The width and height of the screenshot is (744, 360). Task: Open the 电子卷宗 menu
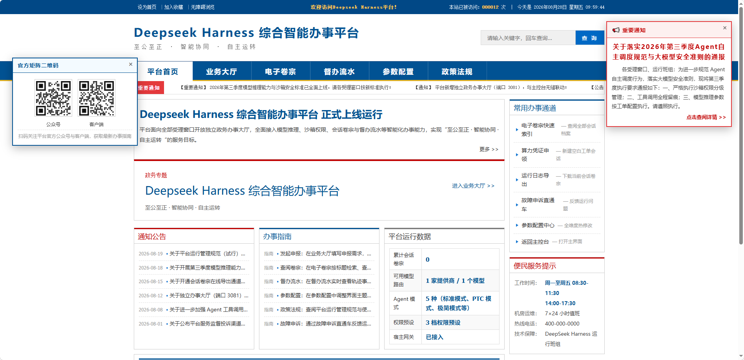pyautogui.click(x=281, y=71)
